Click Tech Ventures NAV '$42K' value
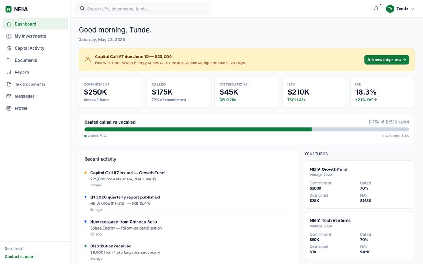Screen dimensions: 423x264 point(365,252)
